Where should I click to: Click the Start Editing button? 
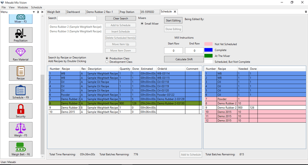[x=173, y=20]
